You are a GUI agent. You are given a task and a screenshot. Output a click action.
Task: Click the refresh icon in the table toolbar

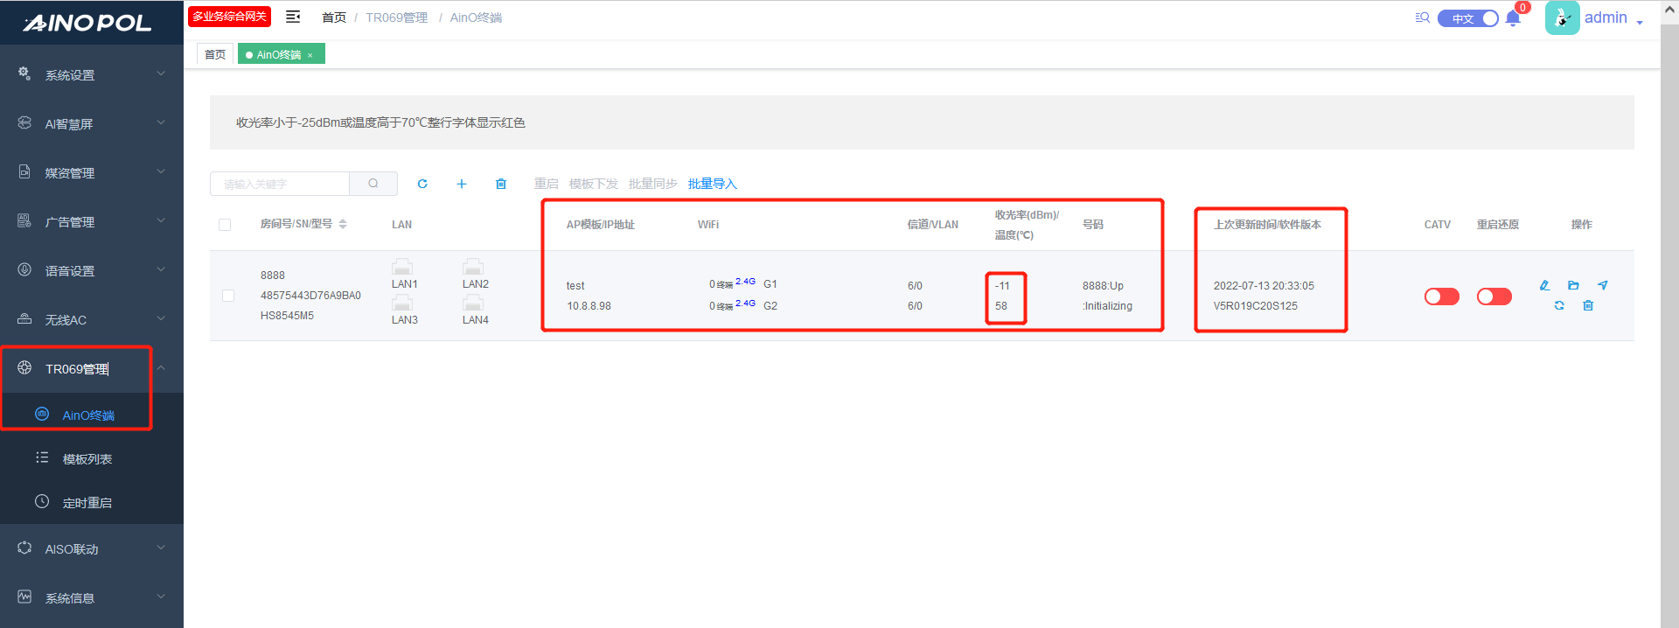click(x=422, y=184)
